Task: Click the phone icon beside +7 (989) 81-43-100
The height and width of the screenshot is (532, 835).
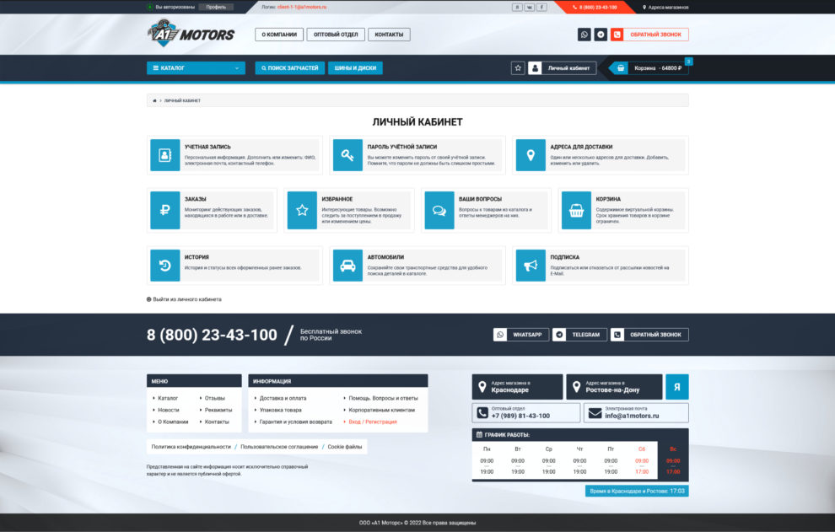Action: (482, 413)
